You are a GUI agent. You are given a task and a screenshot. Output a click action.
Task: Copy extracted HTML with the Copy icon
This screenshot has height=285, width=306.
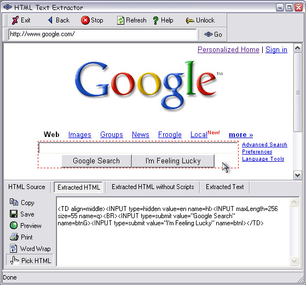coord(14,202)
